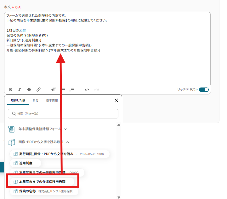Click the icon on 保険の名称 chip
Image resolution: width=227 pixels, height=199 pixels.
tap(15, 191)
